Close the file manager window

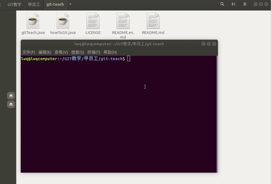tap(266, 4)
